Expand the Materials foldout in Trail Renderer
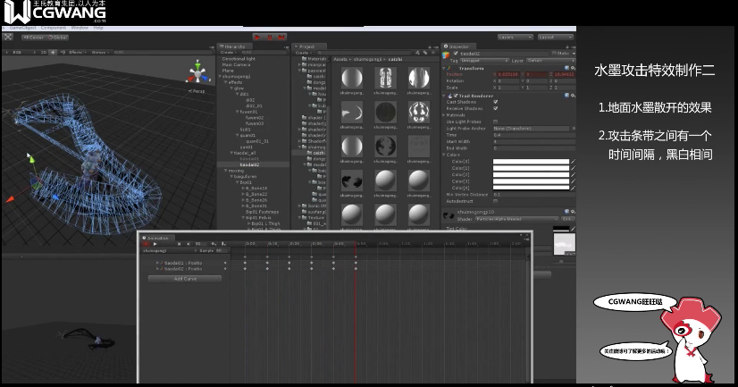The width and height of the screenshot is (738, 387). coord(444,115)
